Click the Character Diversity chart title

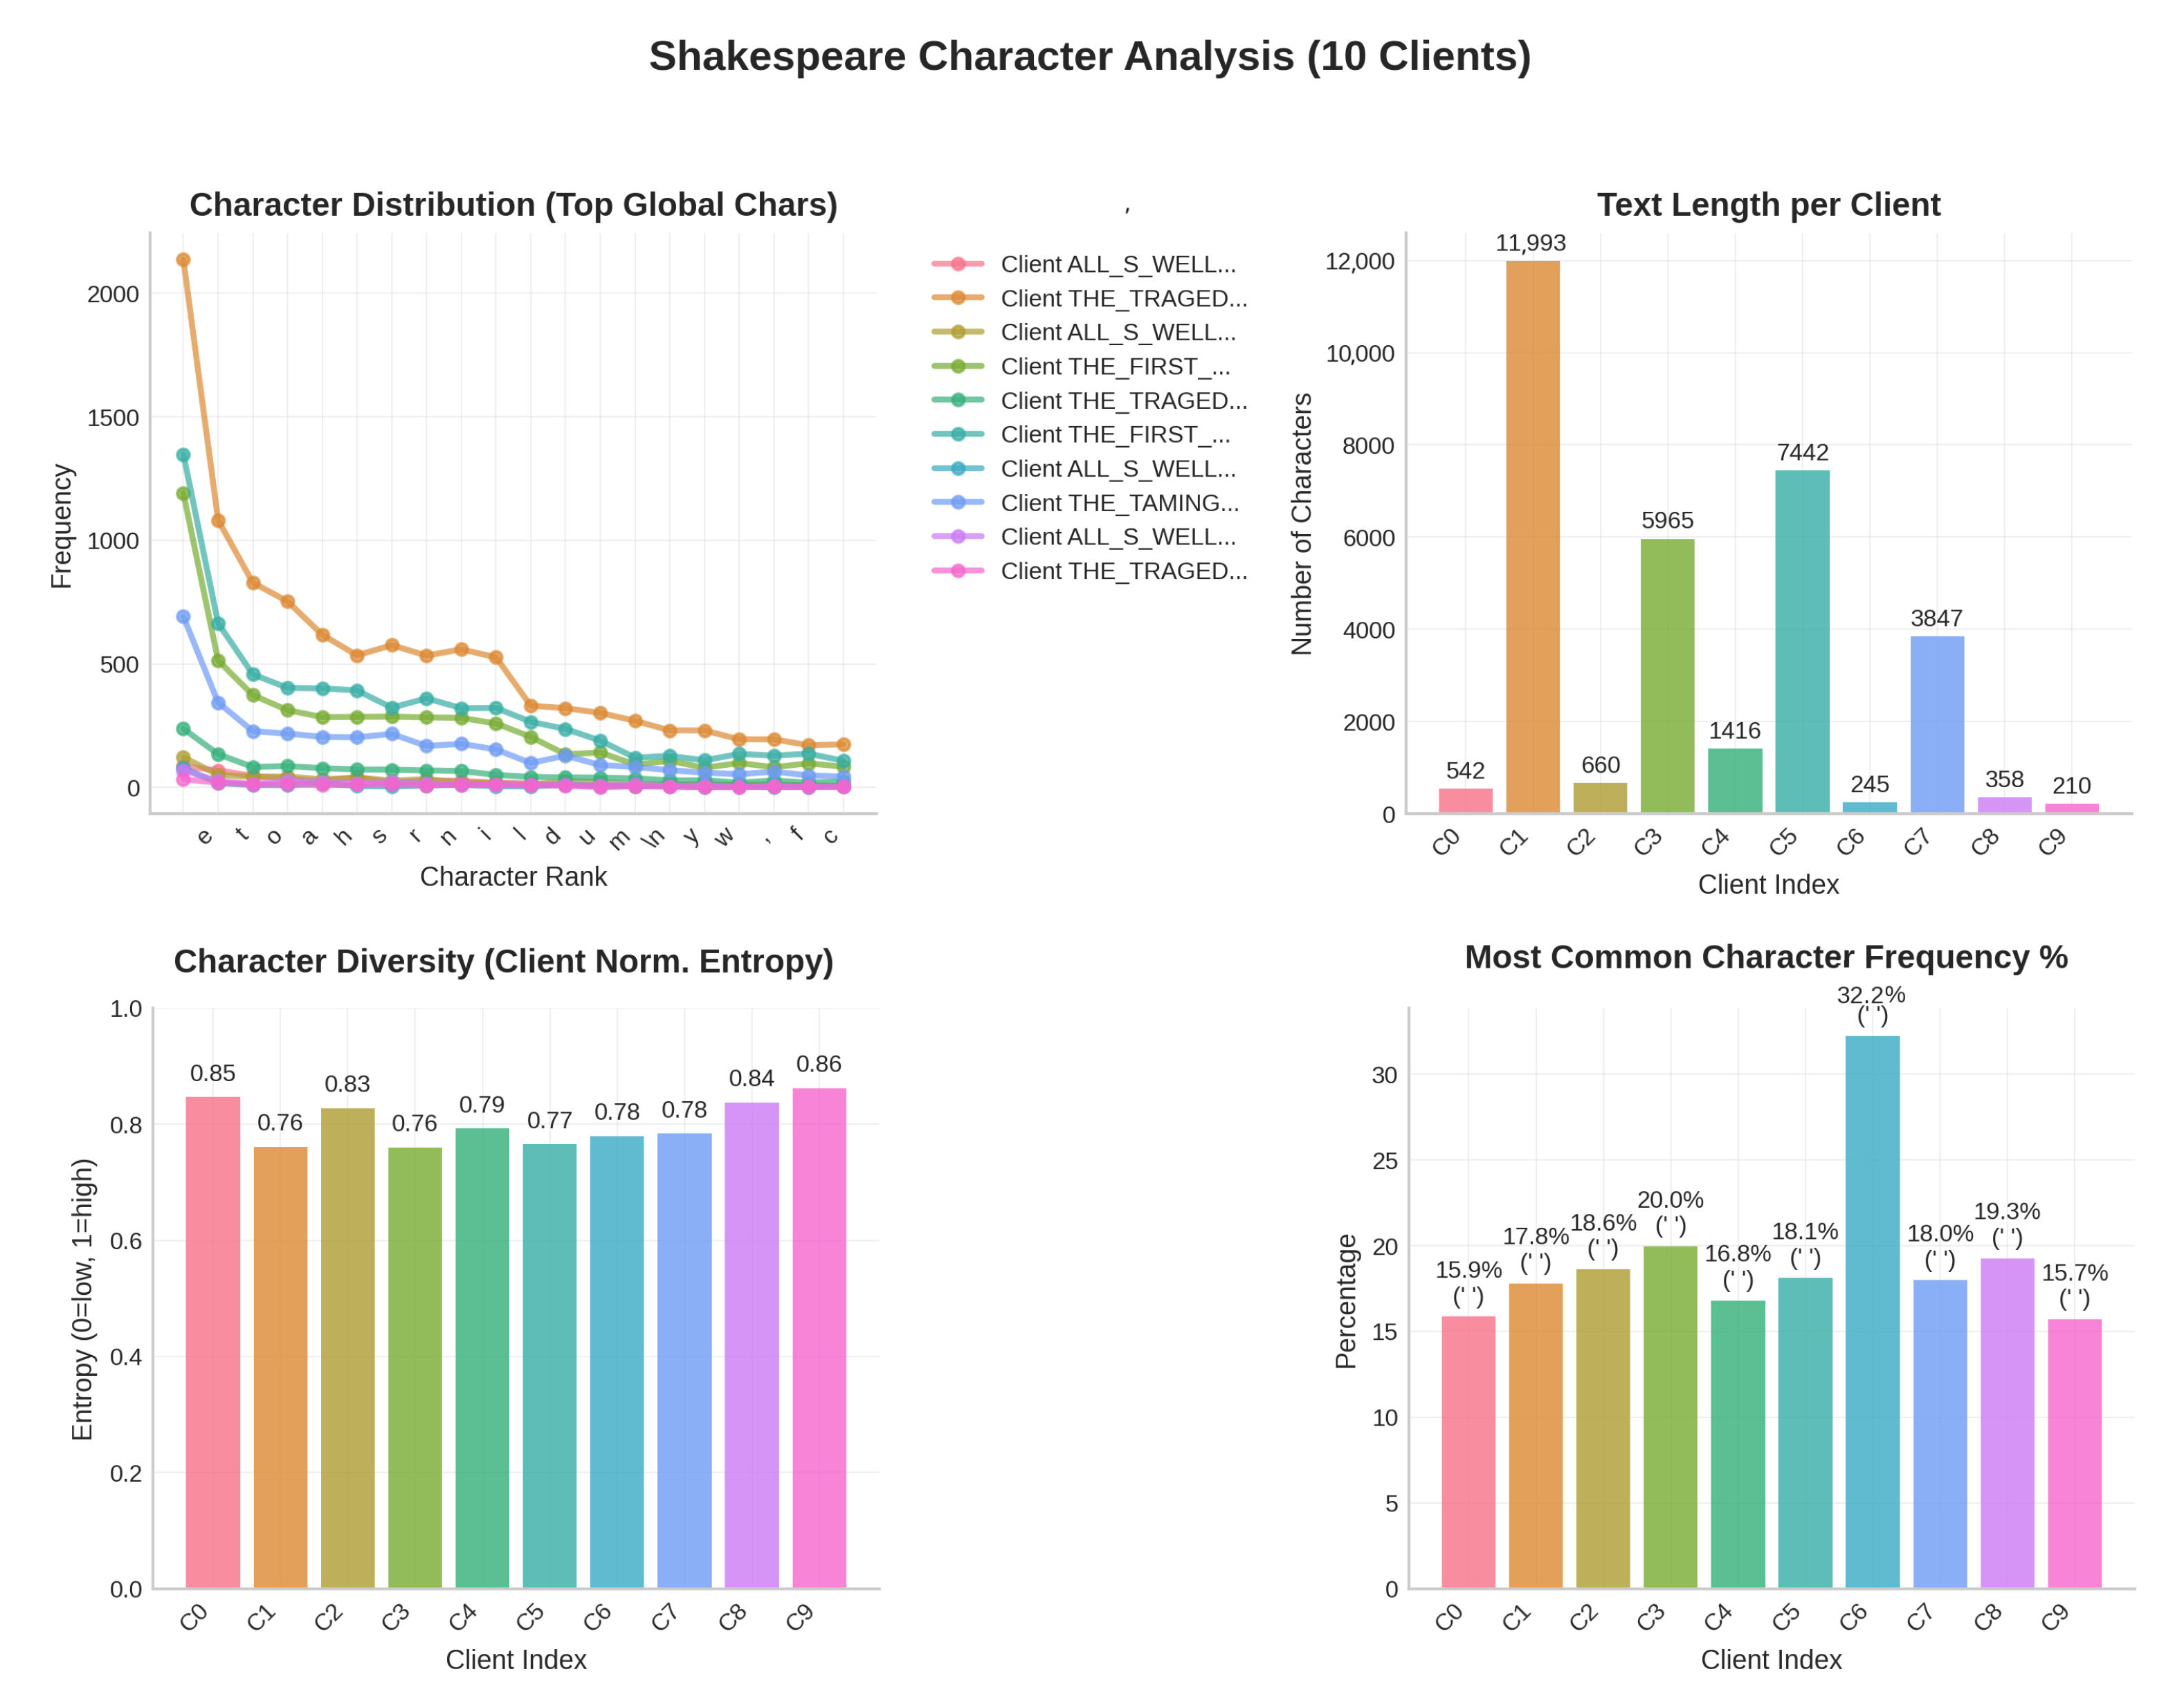click(503, 960)
